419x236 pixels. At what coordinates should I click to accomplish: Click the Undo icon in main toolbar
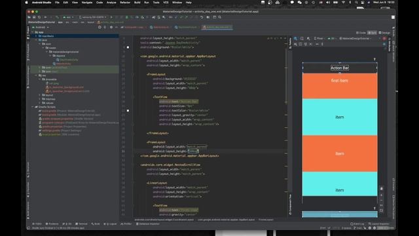pos(202,17)
